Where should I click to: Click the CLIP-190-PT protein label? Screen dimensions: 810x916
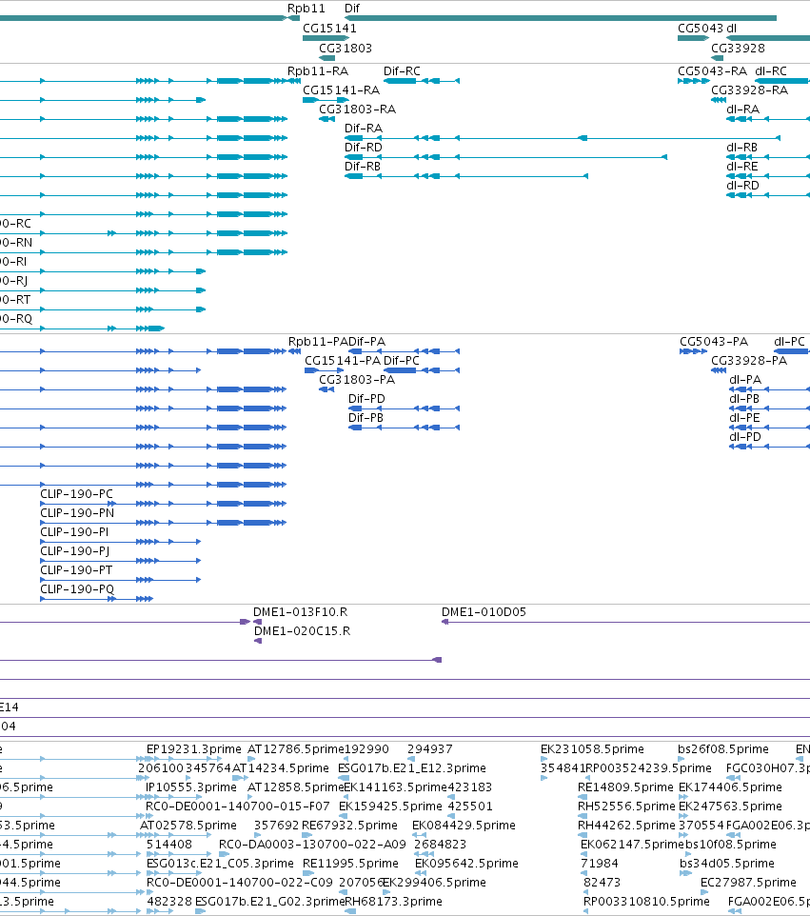[x=76, y=570]
